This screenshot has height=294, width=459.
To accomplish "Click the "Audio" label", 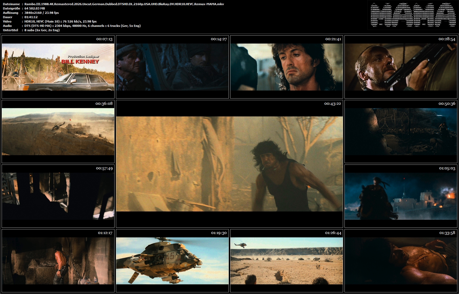I will (7, 26).
